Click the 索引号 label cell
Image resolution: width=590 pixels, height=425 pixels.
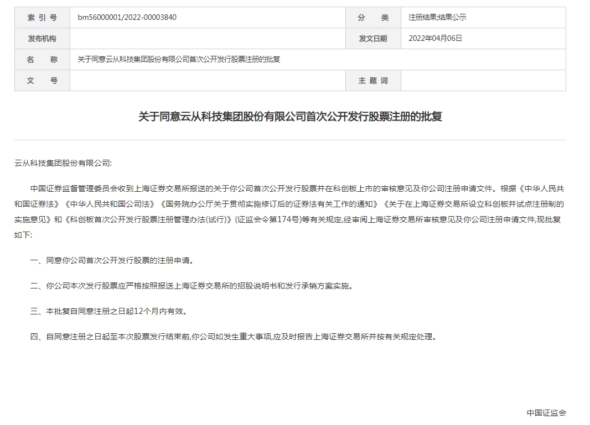point(42,17)
